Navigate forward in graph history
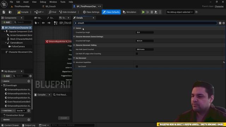226x127 pixels. pyautogui.click(x=49, y=23)
